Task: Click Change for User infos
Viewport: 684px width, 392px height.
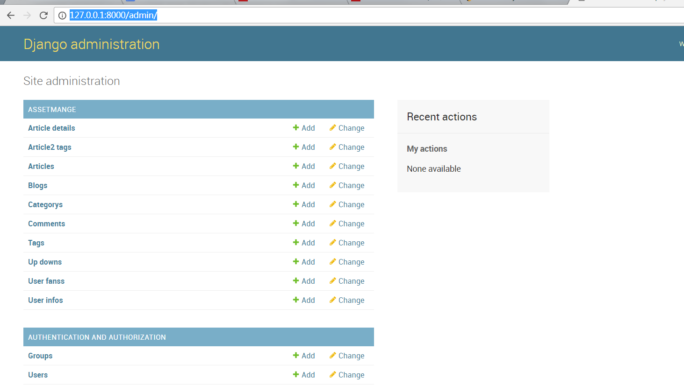Action: pos(347,300)
